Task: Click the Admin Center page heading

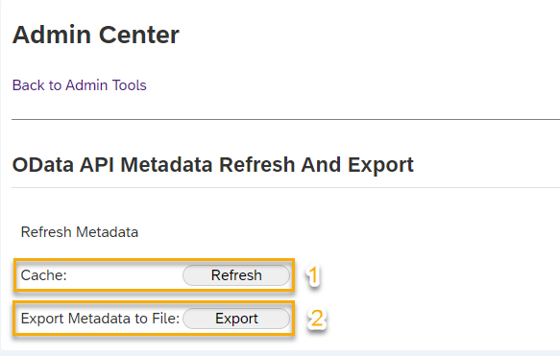Action: coord(96,35)
